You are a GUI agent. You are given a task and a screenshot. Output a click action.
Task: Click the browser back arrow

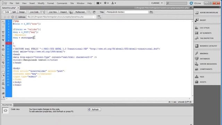point(5,17)
